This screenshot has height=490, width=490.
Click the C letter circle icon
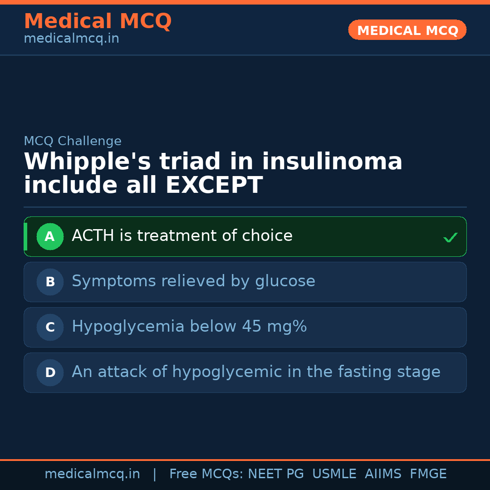click(50, 327)
